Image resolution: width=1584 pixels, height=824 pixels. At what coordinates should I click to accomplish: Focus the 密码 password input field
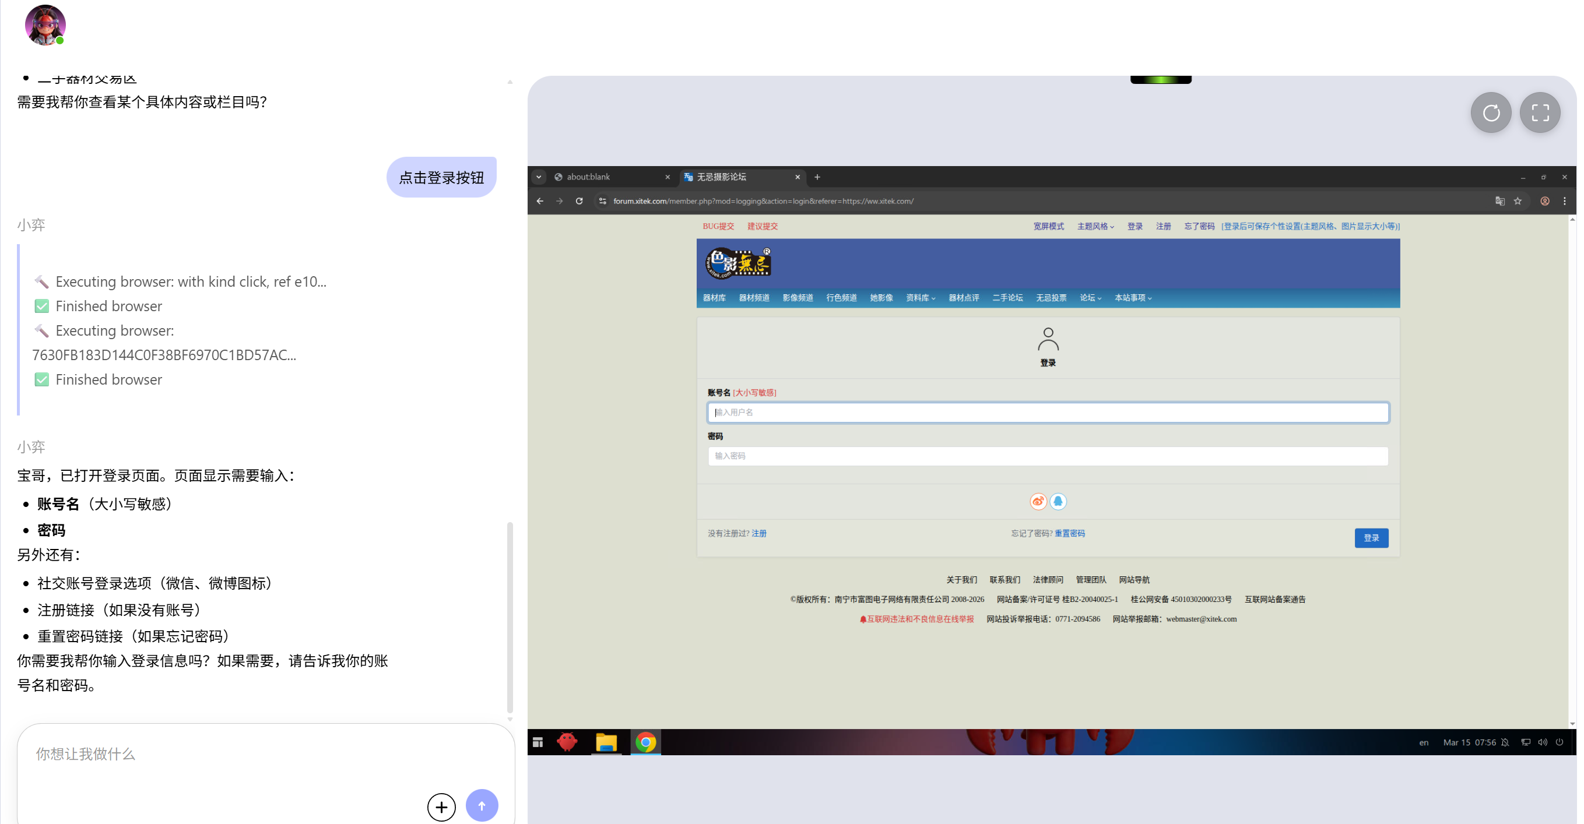(x=1048, y=456)
